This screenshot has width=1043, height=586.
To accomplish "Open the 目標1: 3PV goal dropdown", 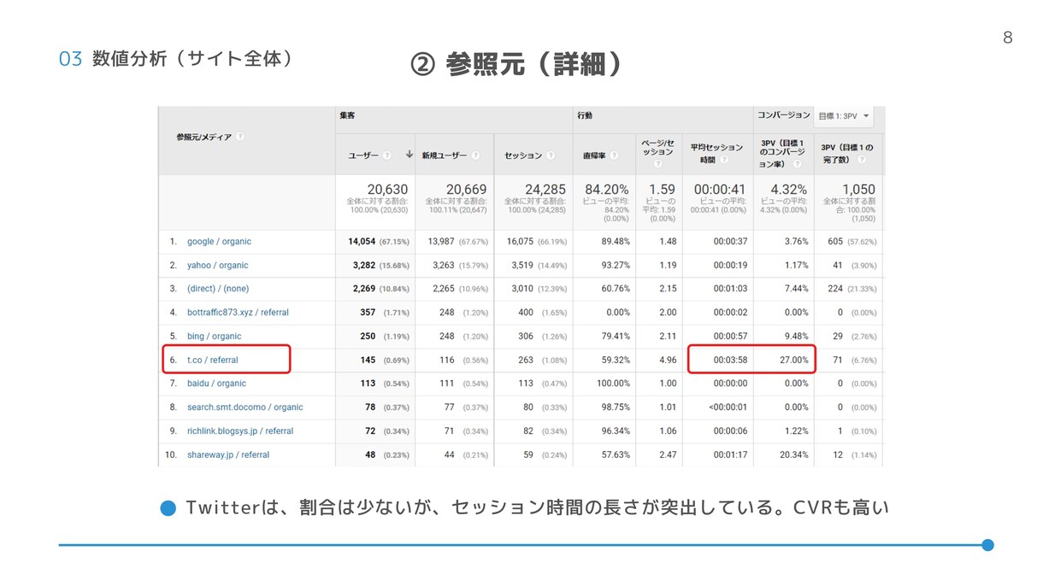I will pyautogui.click(x=844, y=116).
